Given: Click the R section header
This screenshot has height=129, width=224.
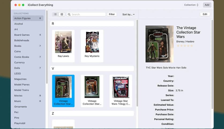Looking at the screenshot, I should [92, 23].
